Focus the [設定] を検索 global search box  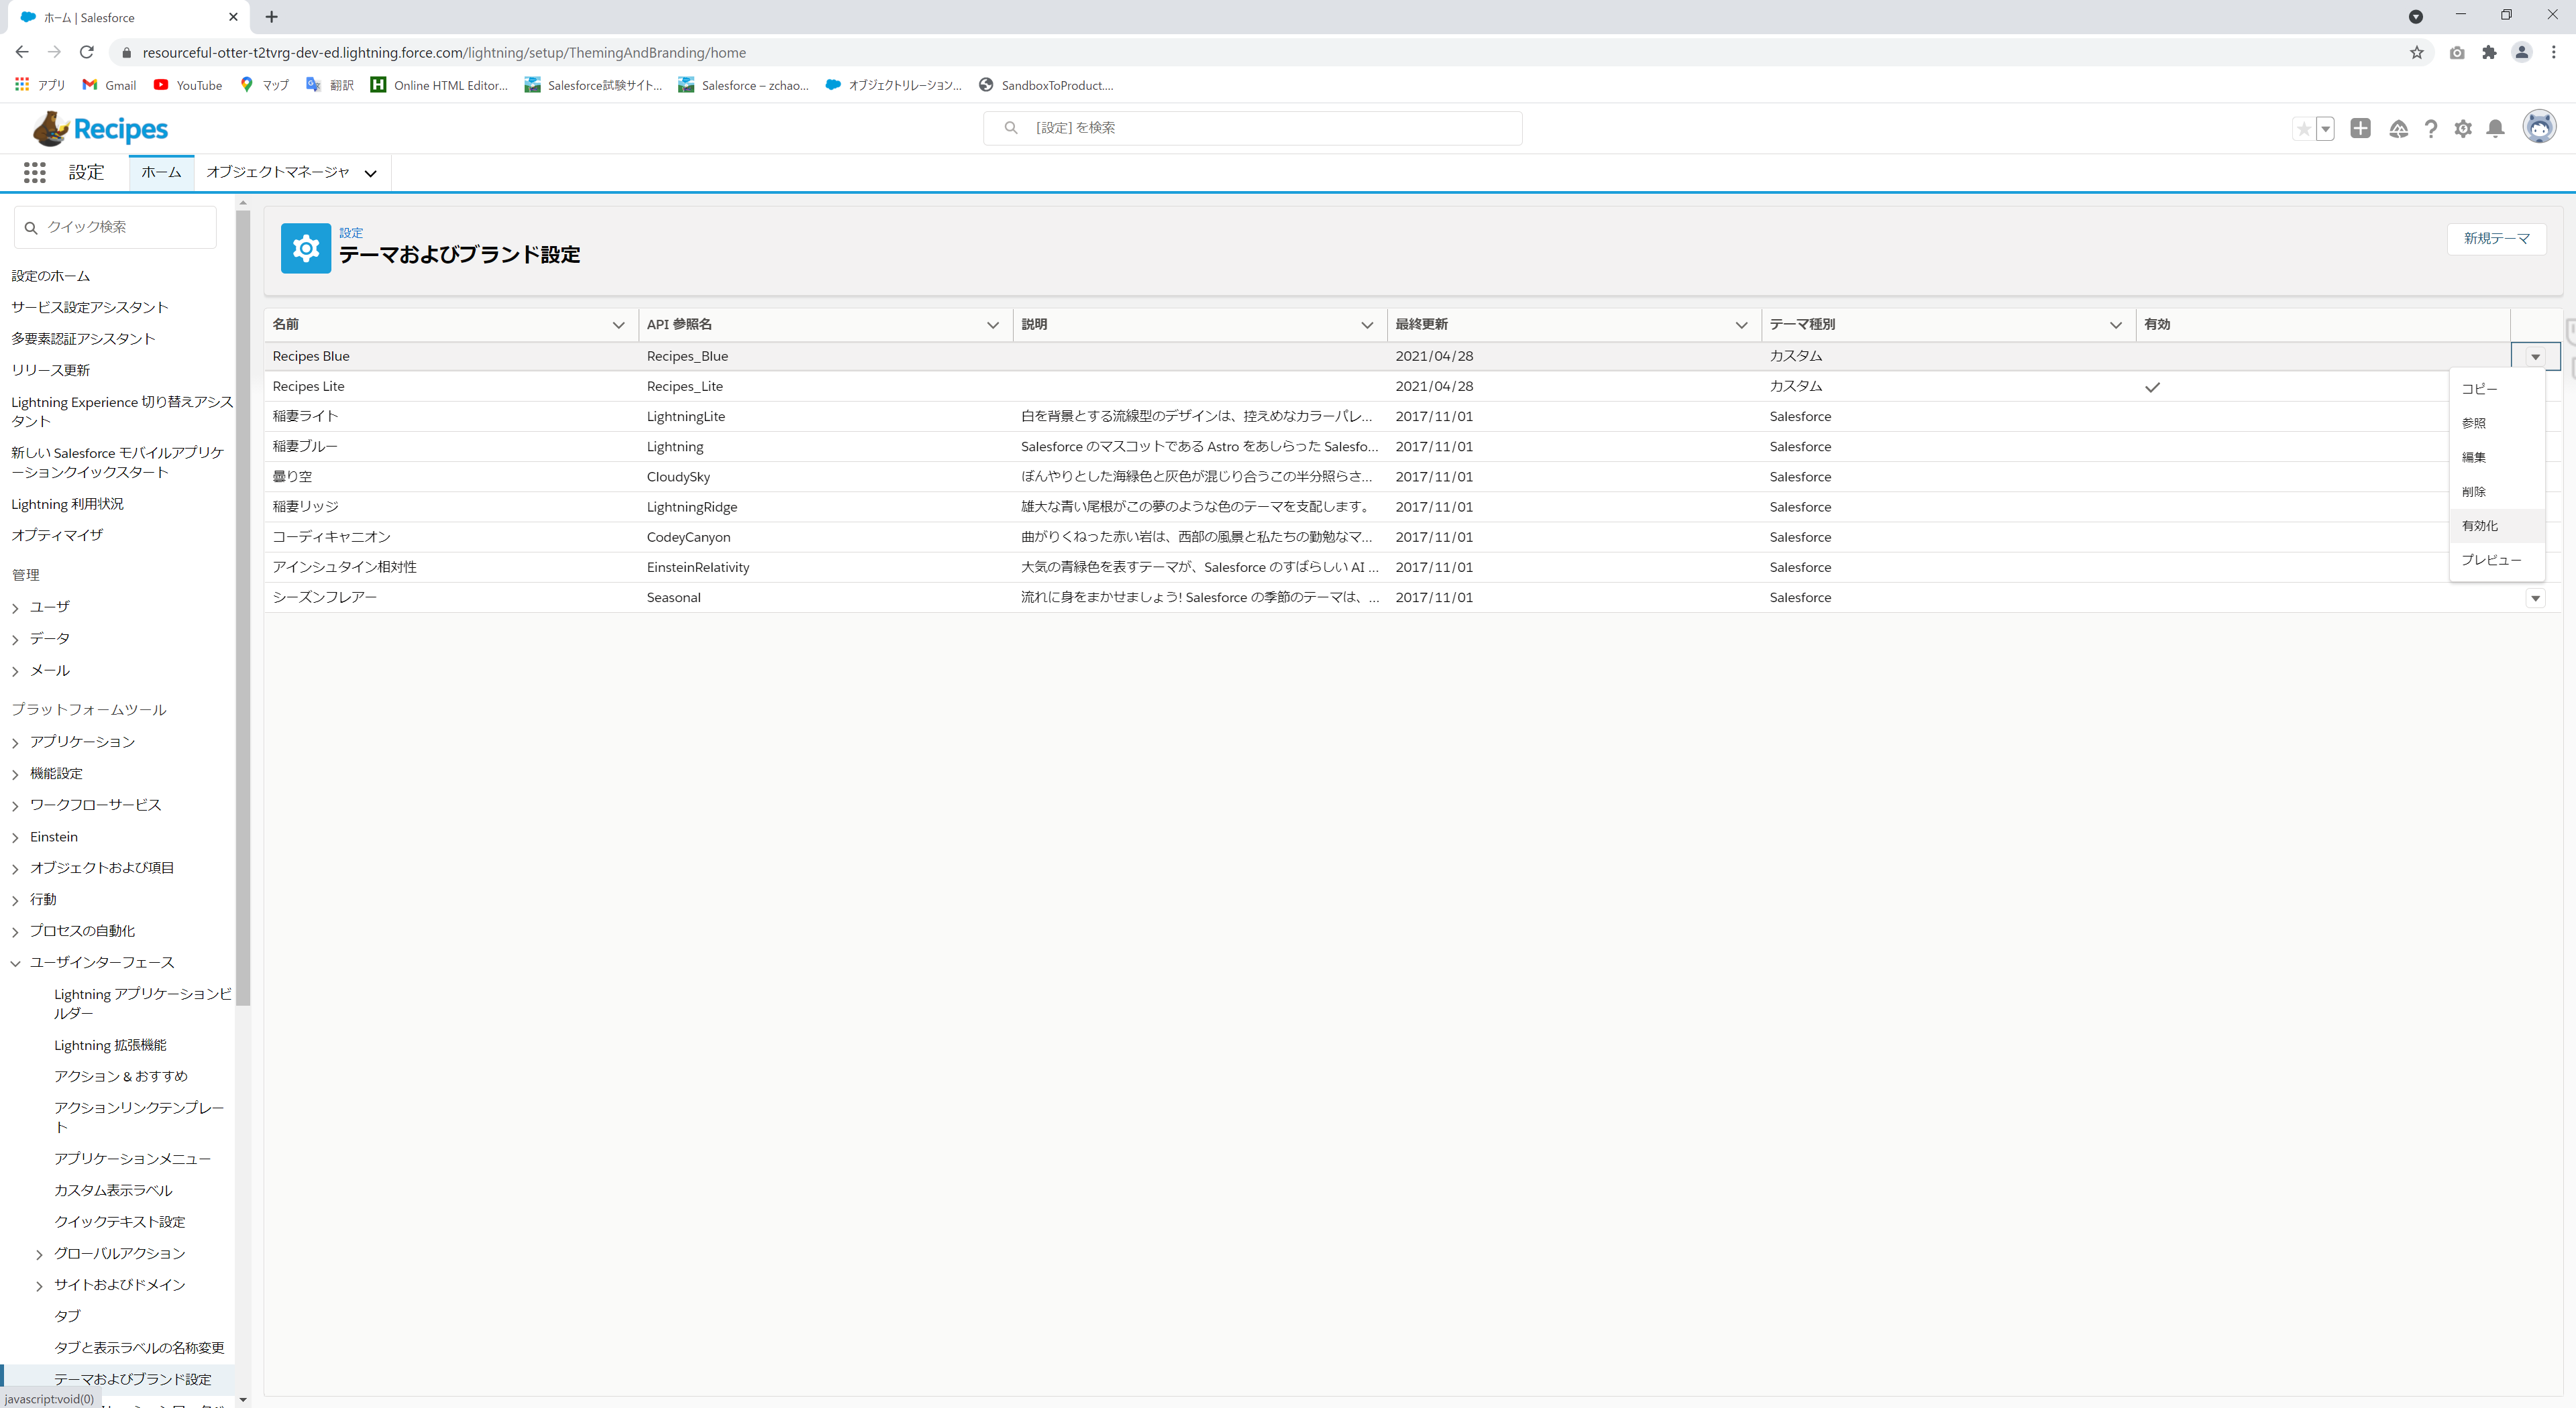[1252, 128]
